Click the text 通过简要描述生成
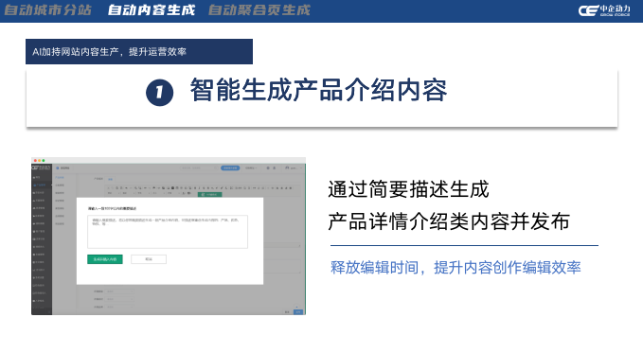Viewport: 643px width, 353px height. (x=408, y=189)
